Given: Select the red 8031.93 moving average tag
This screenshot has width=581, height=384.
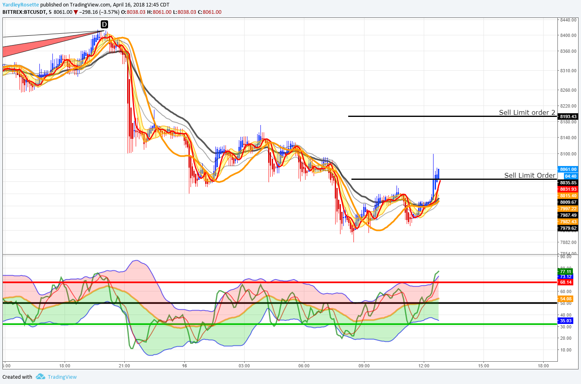Looking at the screenshot, I should [568, 189].
